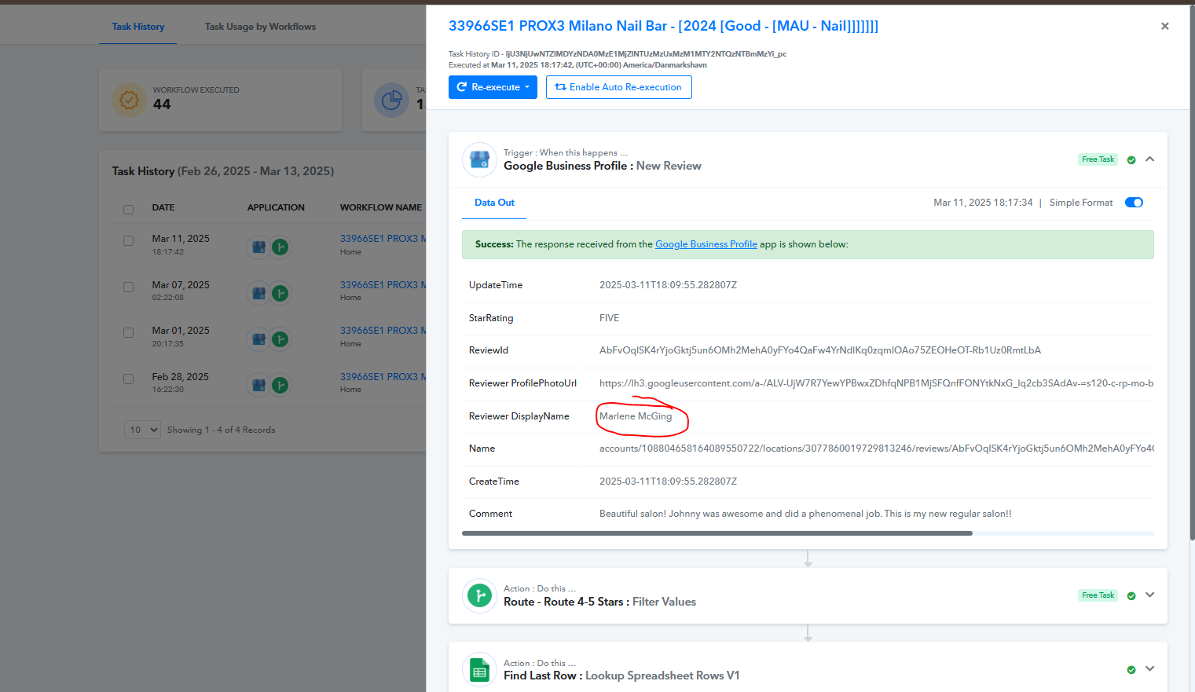Open the Re-execute dropdown
This screenshot has height=692, width=1195.
point(493,87)
